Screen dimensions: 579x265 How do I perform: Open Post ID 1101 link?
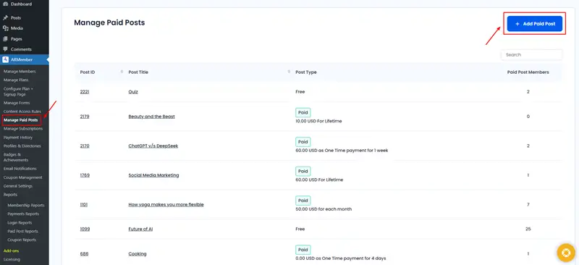(84, 204)
